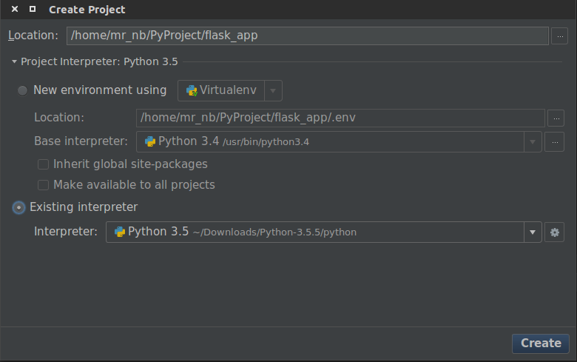Click the virtualenv Location path field
Image resolution: width=577 pixels, height=362 pixels.
tap(340, 118)
